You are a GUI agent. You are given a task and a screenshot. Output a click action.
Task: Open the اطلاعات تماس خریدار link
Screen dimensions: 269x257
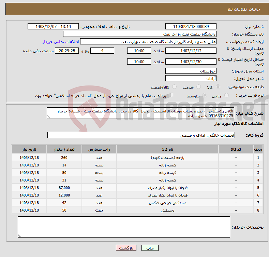[61, 42]
